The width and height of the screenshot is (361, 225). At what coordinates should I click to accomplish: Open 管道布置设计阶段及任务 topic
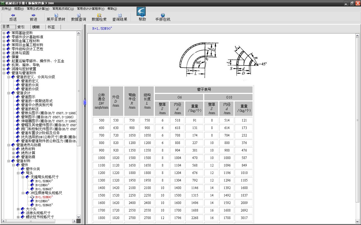coord(40,133)
